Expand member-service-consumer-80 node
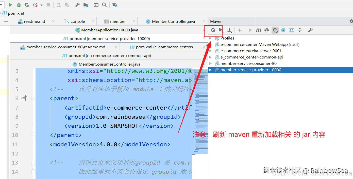Screen dimensions: 353x179 210,63
